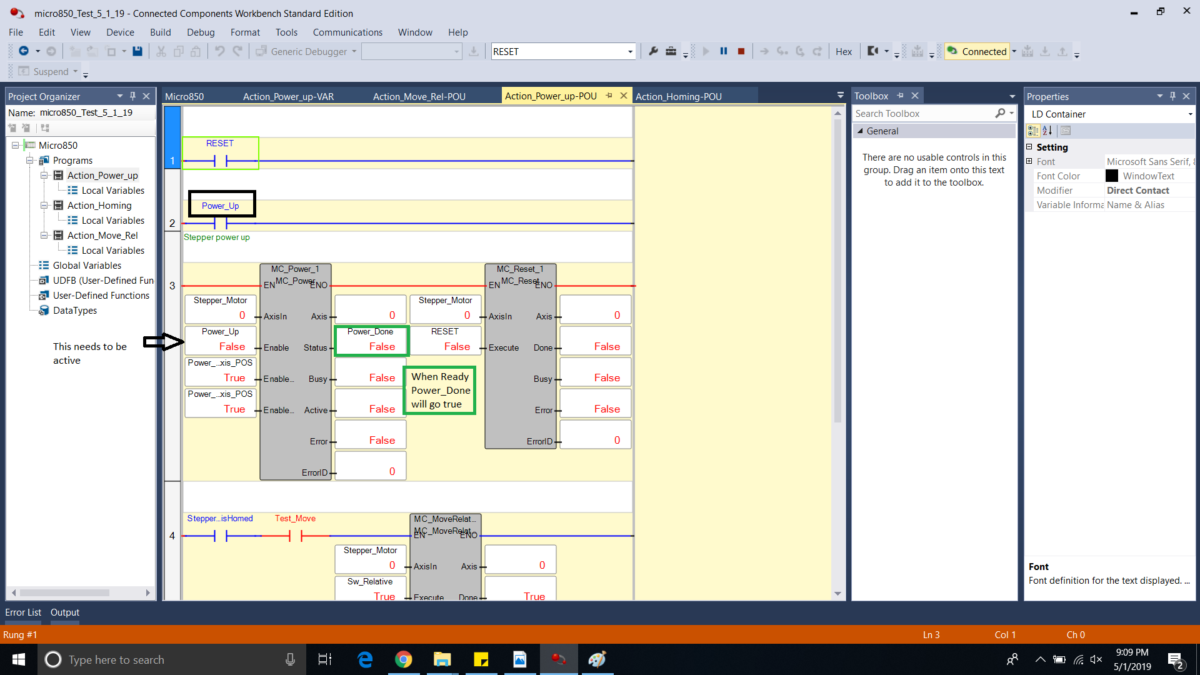Click the Categorized properties view icon
The height and width of the screenshot is (675, 1200).
click(1032, 131)
